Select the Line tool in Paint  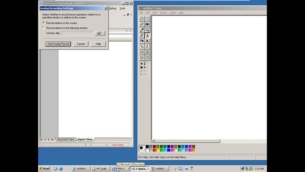[142, 47]
